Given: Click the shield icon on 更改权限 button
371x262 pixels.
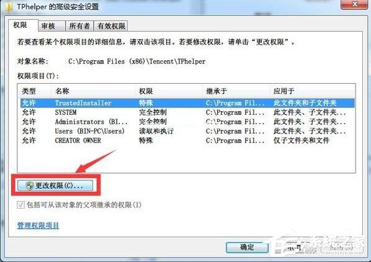Looking at the screenshot, I should 30,186.
